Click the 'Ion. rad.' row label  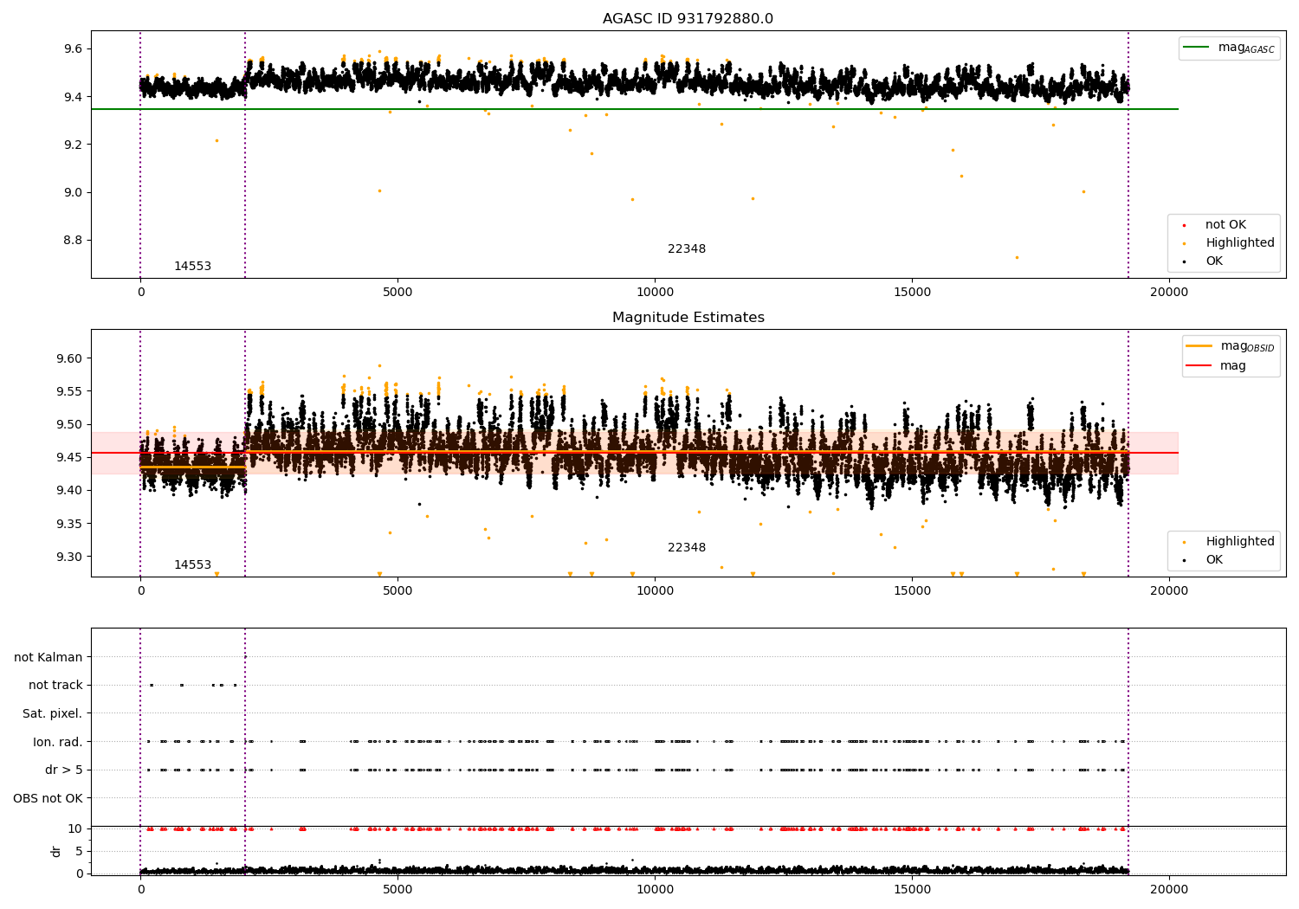[58, 742]
